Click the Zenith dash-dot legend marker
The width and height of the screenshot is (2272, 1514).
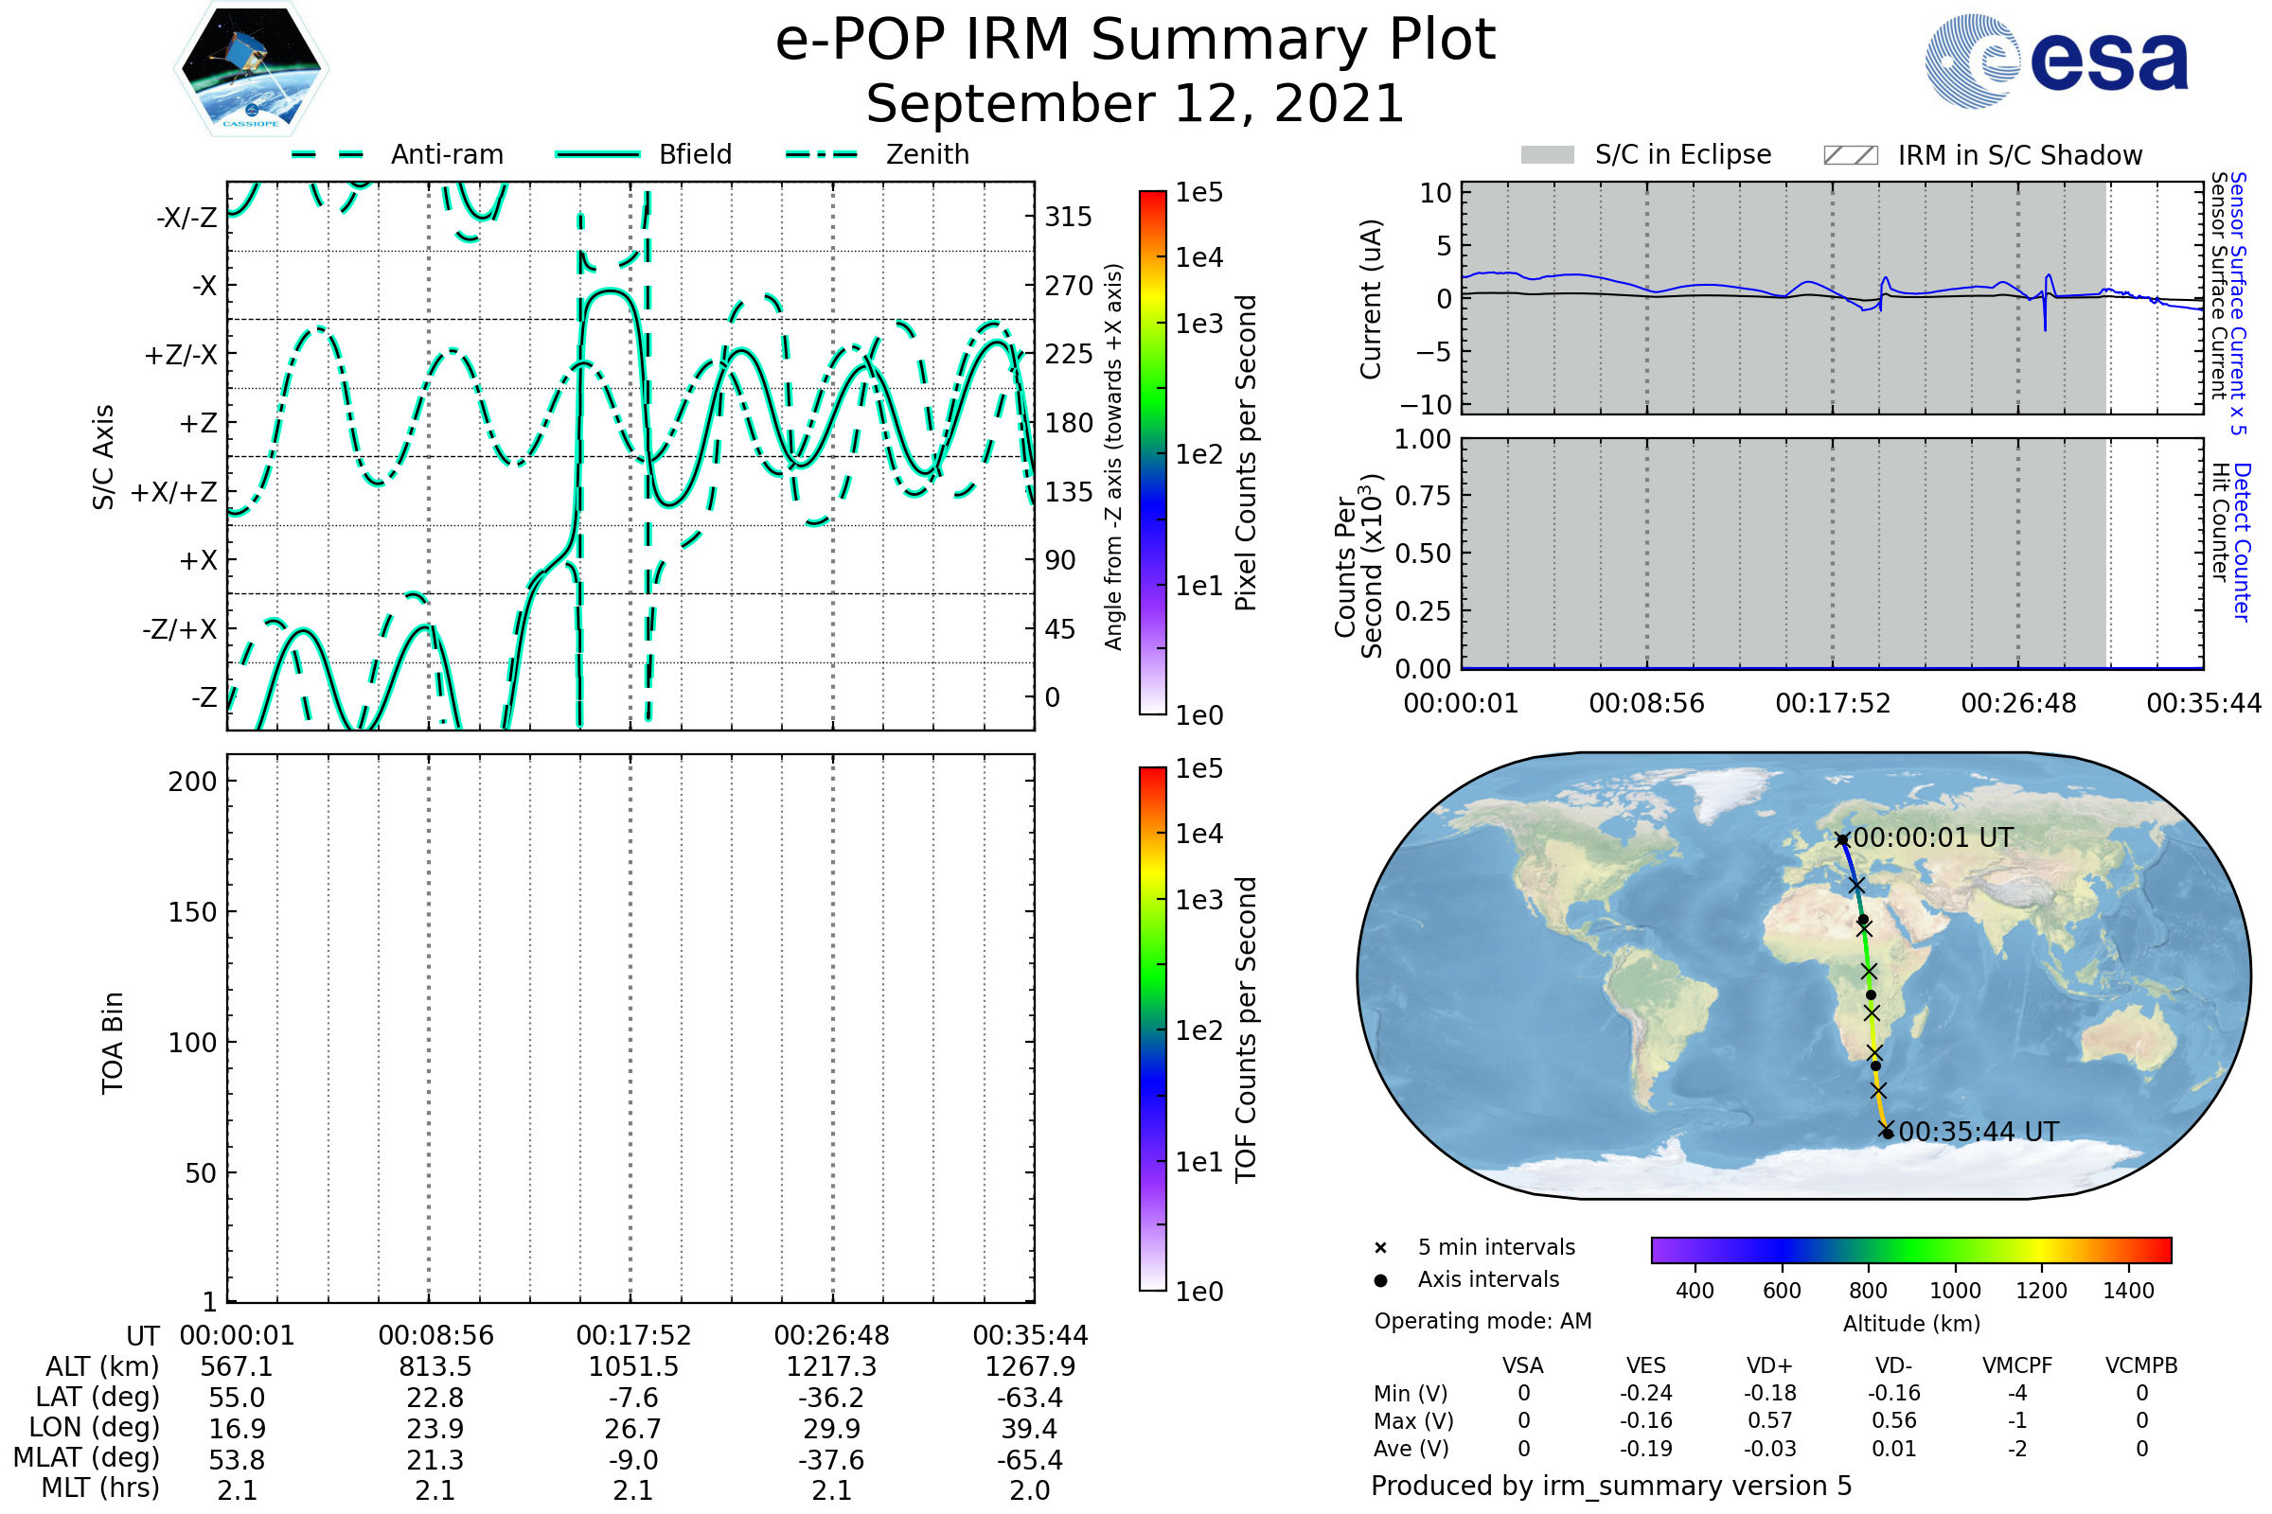[822, 154]
